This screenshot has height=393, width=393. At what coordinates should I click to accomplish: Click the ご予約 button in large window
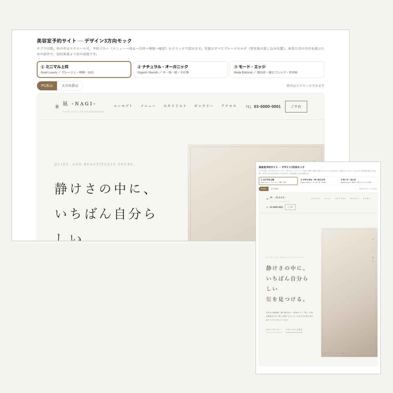pyautogui.click(x=296, y=106)
